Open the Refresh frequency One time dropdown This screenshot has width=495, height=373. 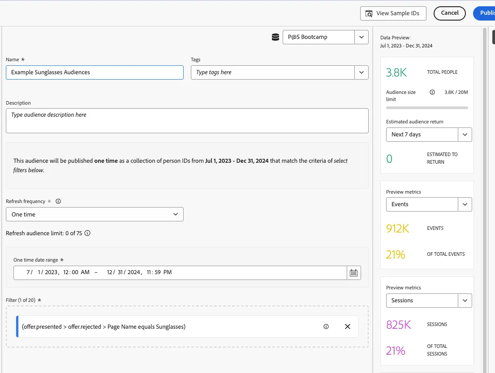click(95, 214)
